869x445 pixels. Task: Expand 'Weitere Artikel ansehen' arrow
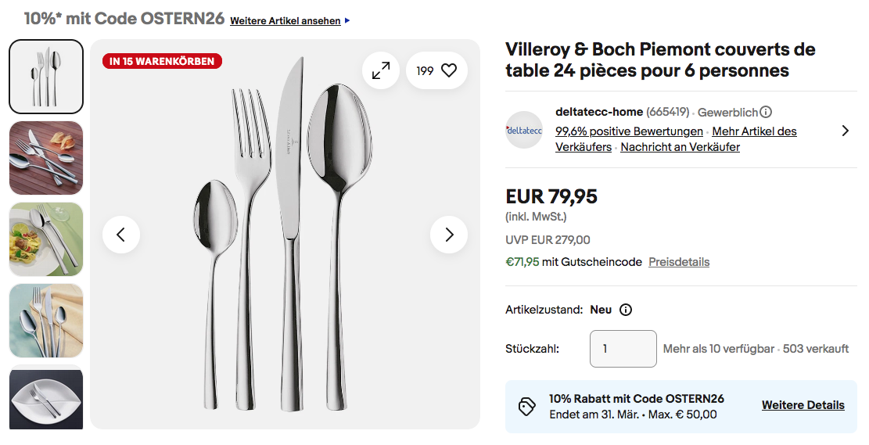[347, 21]
